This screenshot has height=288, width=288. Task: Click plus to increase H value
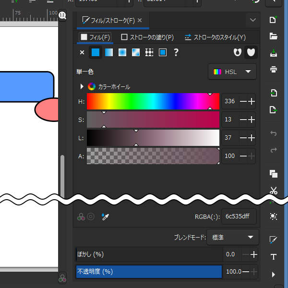251,101
